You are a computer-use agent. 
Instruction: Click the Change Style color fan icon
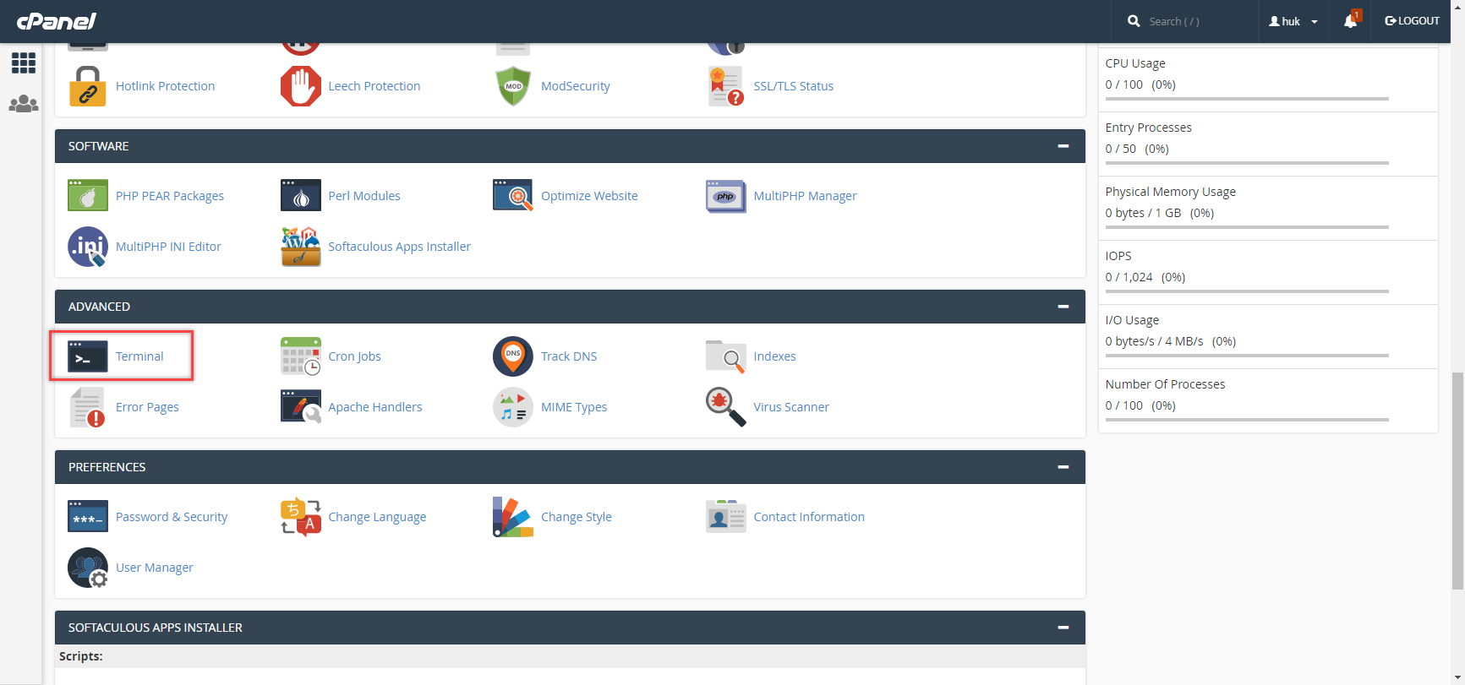[513, 517]
